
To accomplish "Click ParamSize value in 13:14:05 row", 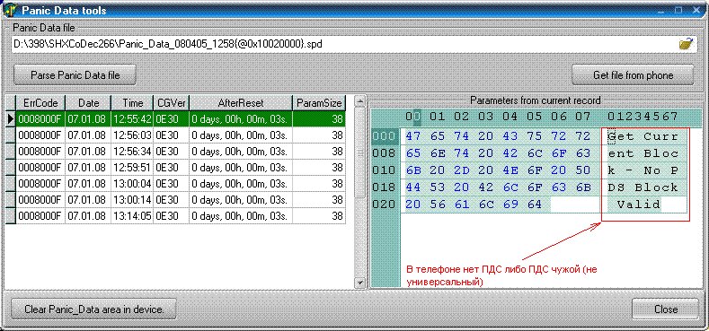I will 319,216.
